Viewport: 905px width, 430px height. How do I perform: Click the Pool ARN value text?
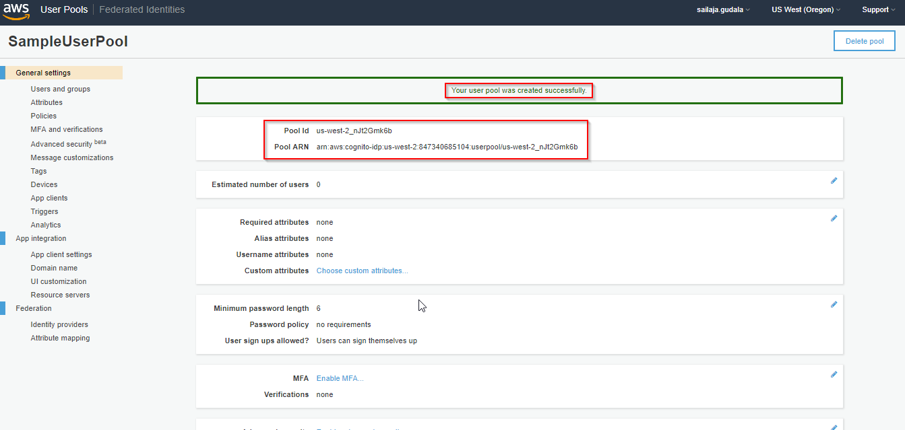(x=447, y=147)
